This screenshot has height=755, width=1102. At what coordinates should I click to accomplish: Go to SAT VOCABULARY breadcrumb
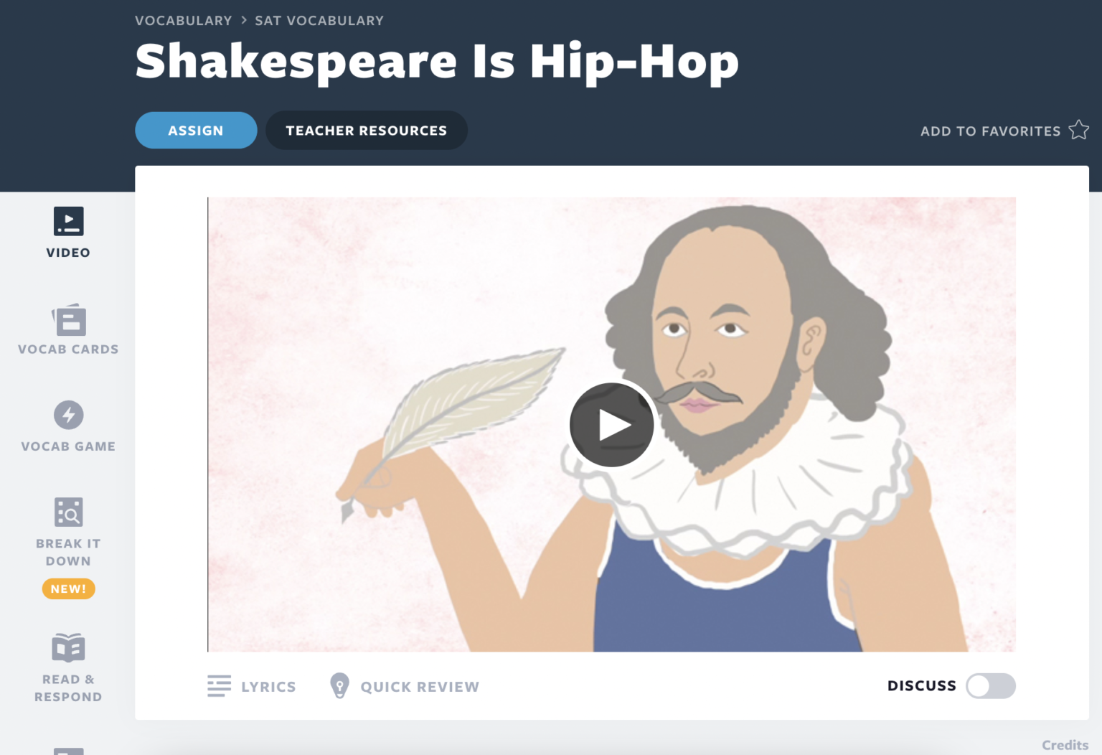[319, 20]
